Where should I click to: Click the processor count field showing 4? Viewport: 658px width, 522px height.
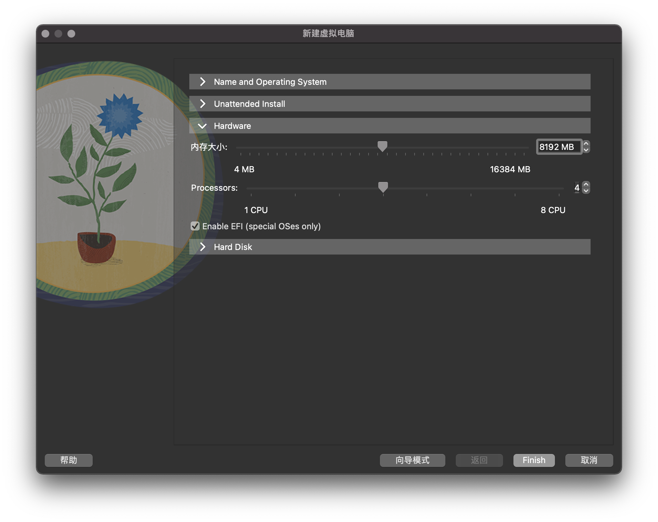pyautogui.click(x=577, y=187)
